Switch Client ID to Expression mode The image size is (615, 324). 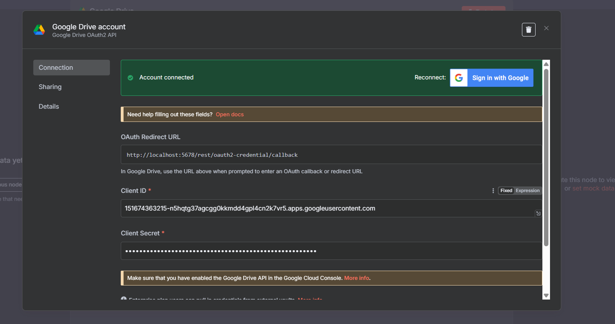pos(528,190)
